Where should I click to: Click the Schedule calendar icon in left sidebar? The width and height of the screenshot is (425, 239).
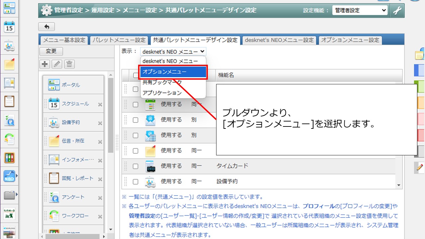pyautogui.click(x=9, y=27)
